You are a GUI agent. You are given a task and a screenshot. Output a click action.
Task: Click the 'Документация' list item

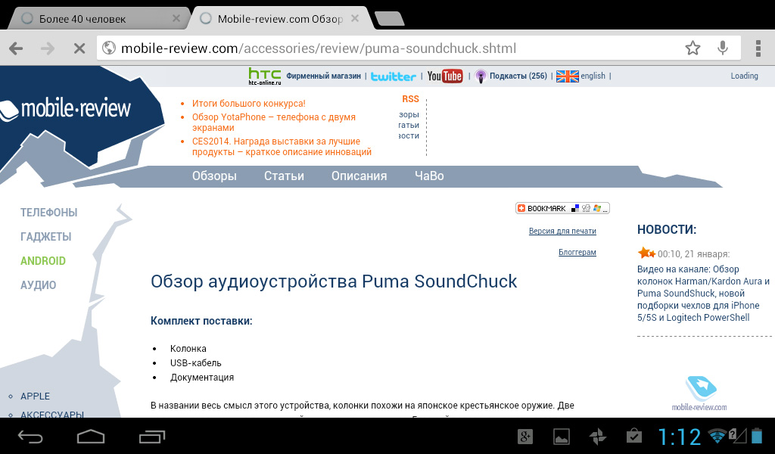click(x=202, y=378)
